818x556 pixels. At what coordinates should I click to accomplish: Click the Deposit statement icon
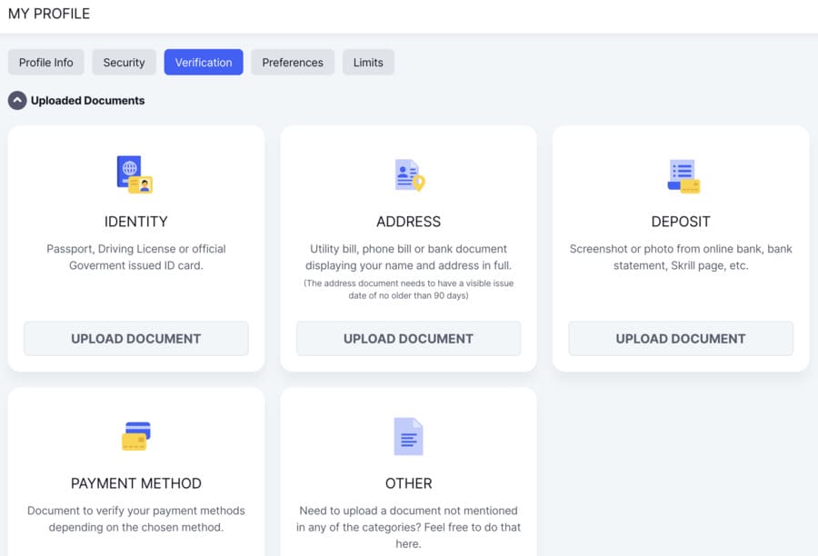point(683,175)
